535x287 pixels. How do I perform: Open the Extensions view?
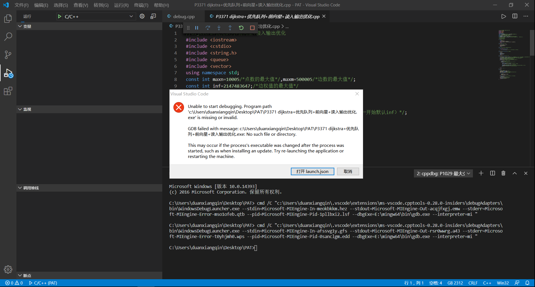(8, 91)
